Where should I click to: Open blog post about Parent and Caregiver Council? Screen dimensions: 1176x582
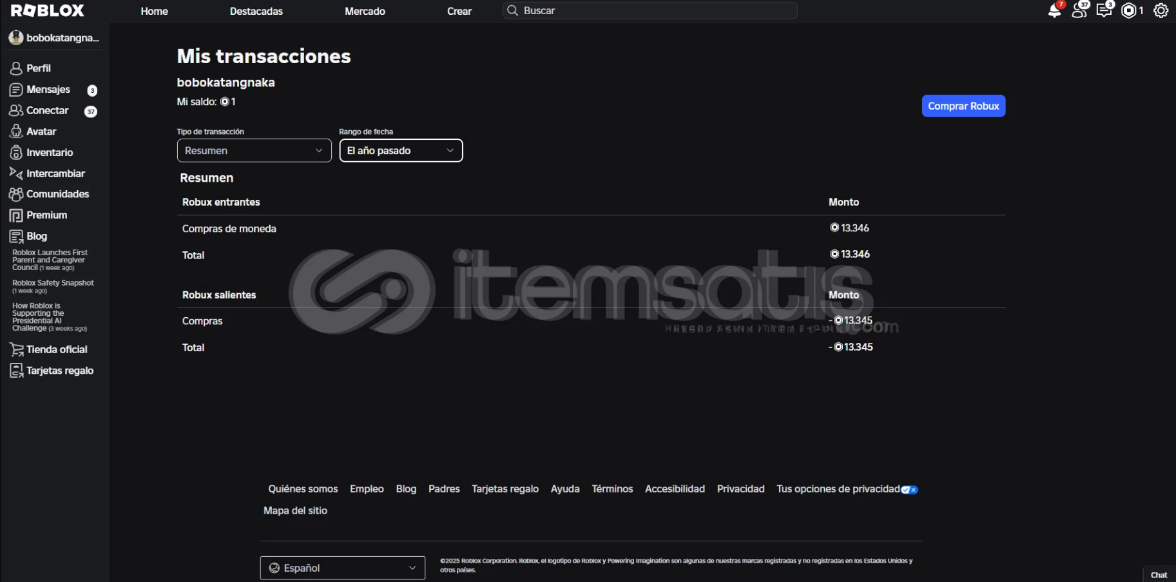(50, 260)
